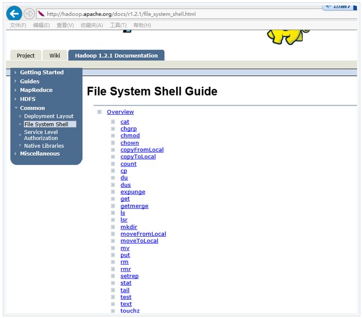Expand the Getting Started sidebar section
362x318 pixels.
tap(42, 72)
